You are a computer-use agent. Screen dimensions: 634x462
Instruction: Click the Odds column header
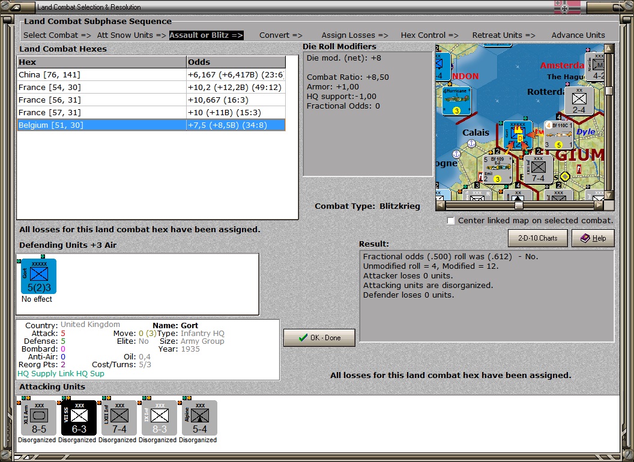click(236, 62)
